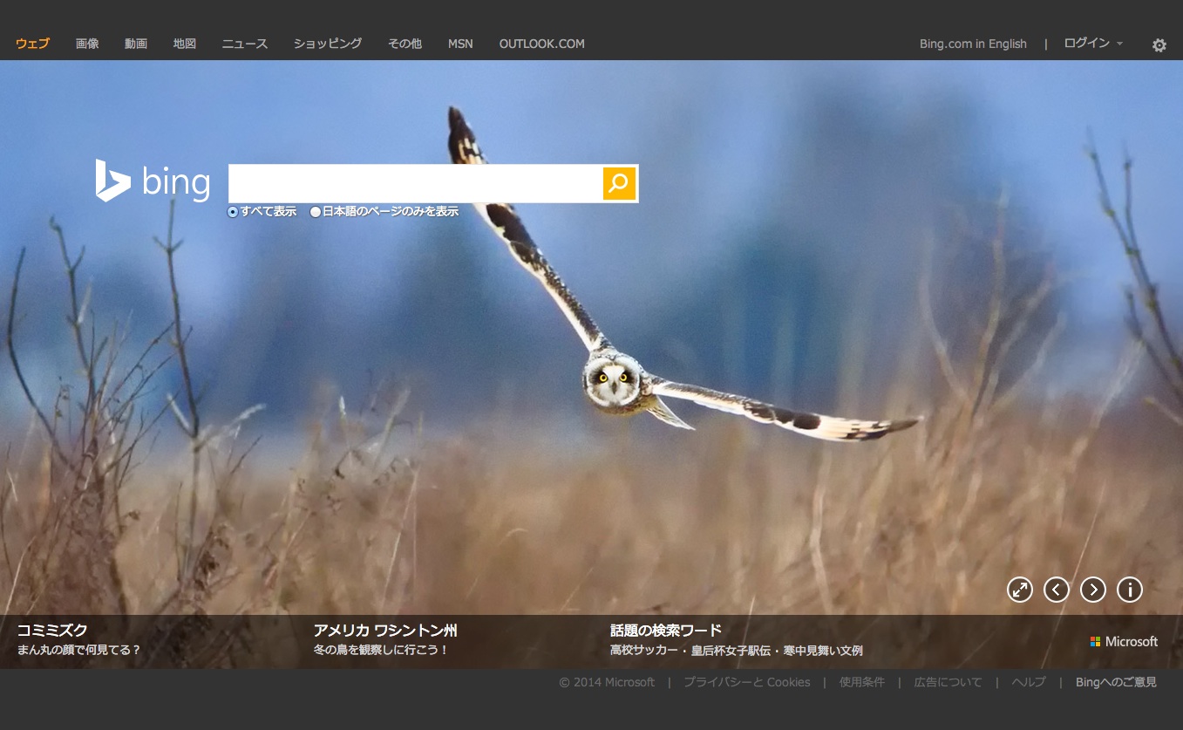Open settings via the gear icon
Screen dimensions: 1183x730
point(1159,45)
